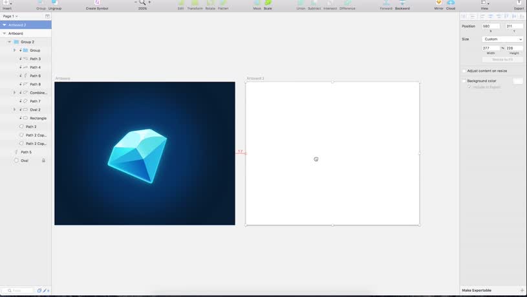This screenshot has width=527, height=297.
Task: Expand the Group layer triangle
Action: click(14, 50)
